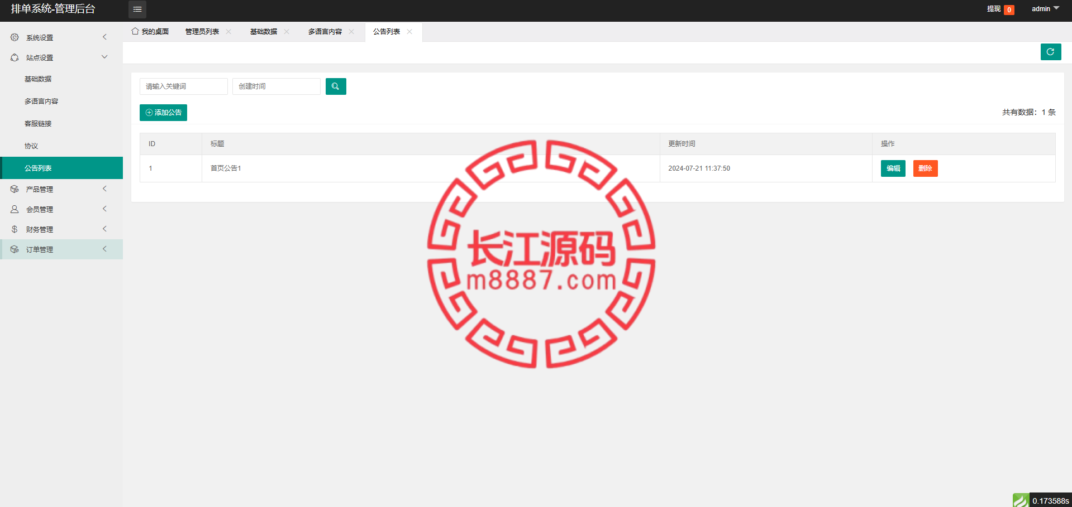
Task: Open 协议 in the sidebar
Action: [x=61, y=146]
